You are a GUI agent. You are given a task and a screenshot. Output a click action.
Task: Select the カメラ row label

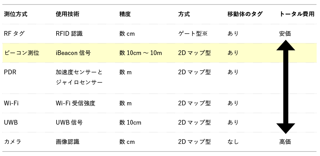[x=12, y=142]
